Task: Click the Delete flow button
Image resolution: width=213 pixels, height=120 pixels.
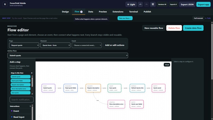Action: [x=174, y=28]
